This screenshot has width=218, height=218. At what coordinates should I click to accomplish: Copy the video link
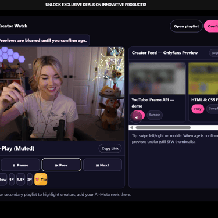(x=110, y=148)
